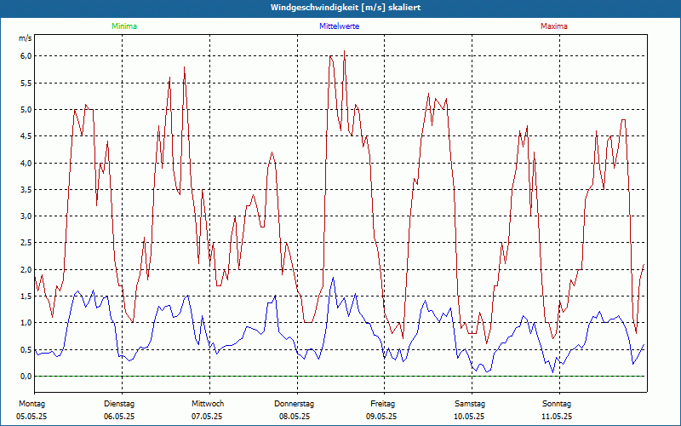
Task: Click the 'Samstag' day label
Action: click(x=470, y=404)
